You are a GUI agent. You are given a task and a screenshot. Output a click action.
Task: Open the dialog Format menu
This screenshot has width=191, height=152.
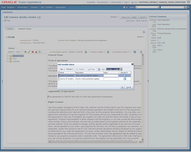coord(70,69)
